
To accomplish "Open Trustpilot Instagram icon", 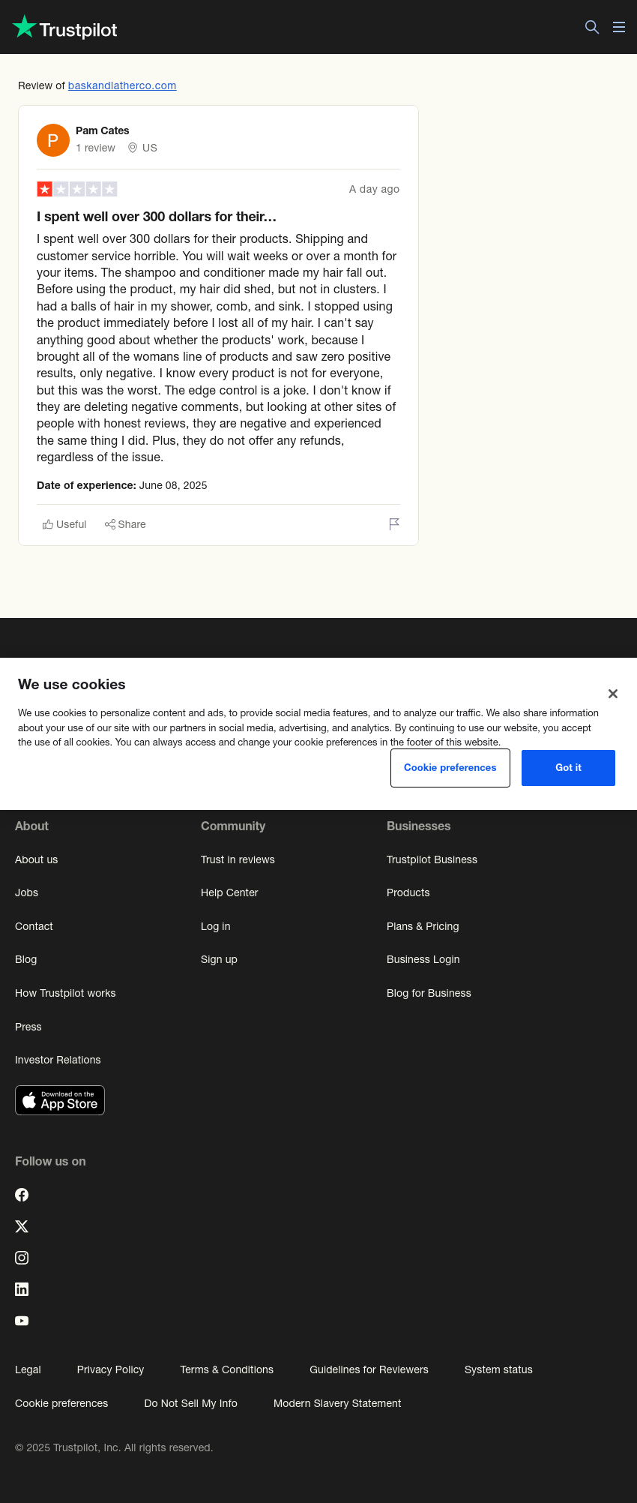I will pyautogui.click(x=22, y=1258).
